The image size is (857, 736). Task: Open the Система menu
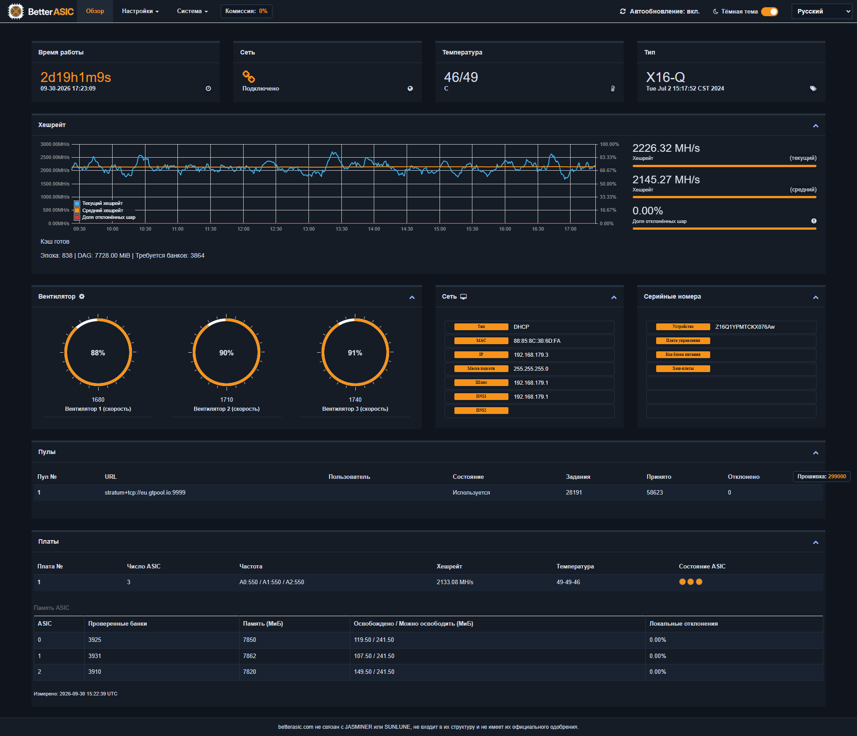(x=192, y=11)
